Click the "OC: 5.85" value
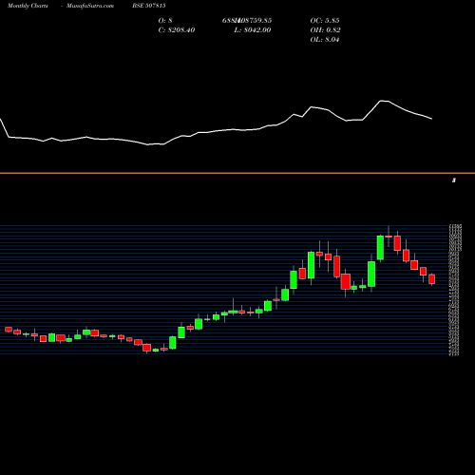 click(325, 21)
